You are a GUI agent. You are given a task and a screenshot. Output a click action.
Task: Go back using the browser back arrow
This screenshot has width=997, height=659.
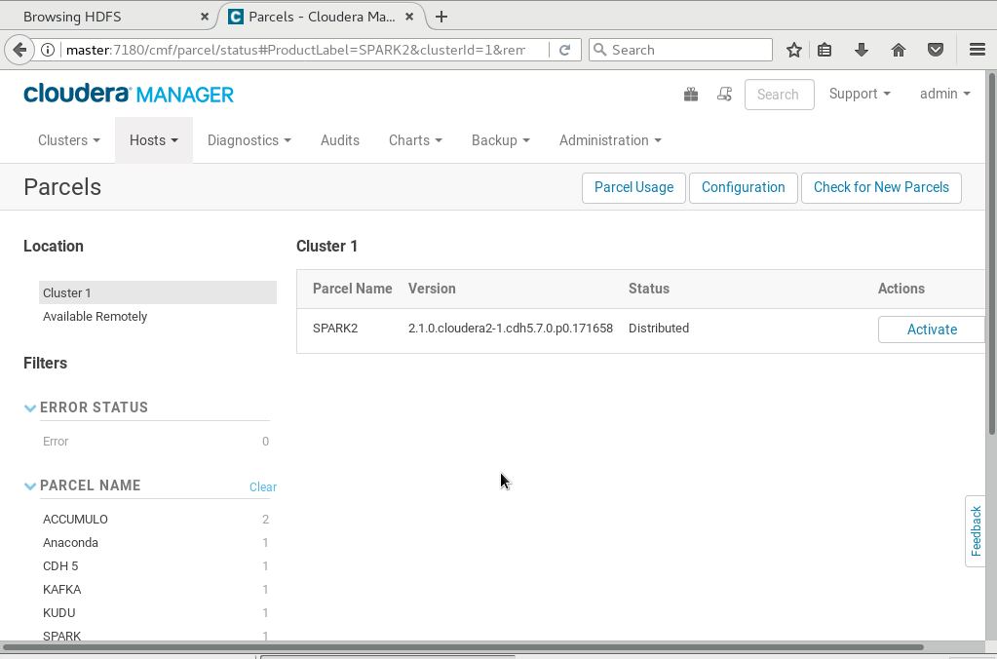[19, 50]
